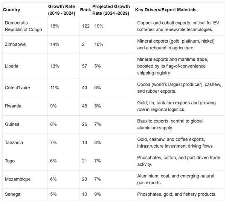
Task: Click the Phosphates, gold, and fishery products cell
Action: click(177, 194)
